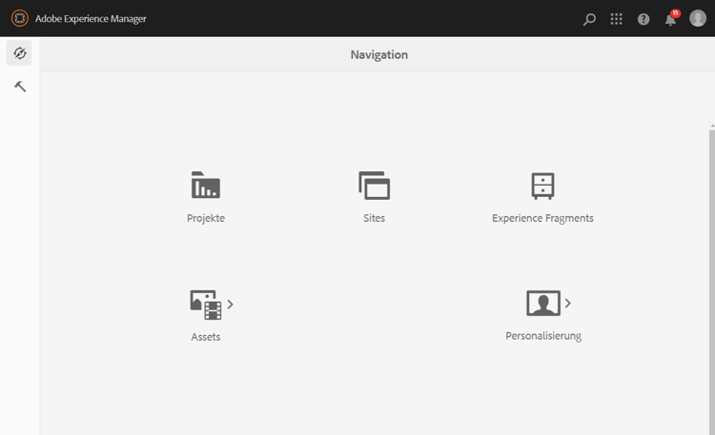Click the Adobe Experience Manager title text
715x435 pixels.
pos(91,19)
